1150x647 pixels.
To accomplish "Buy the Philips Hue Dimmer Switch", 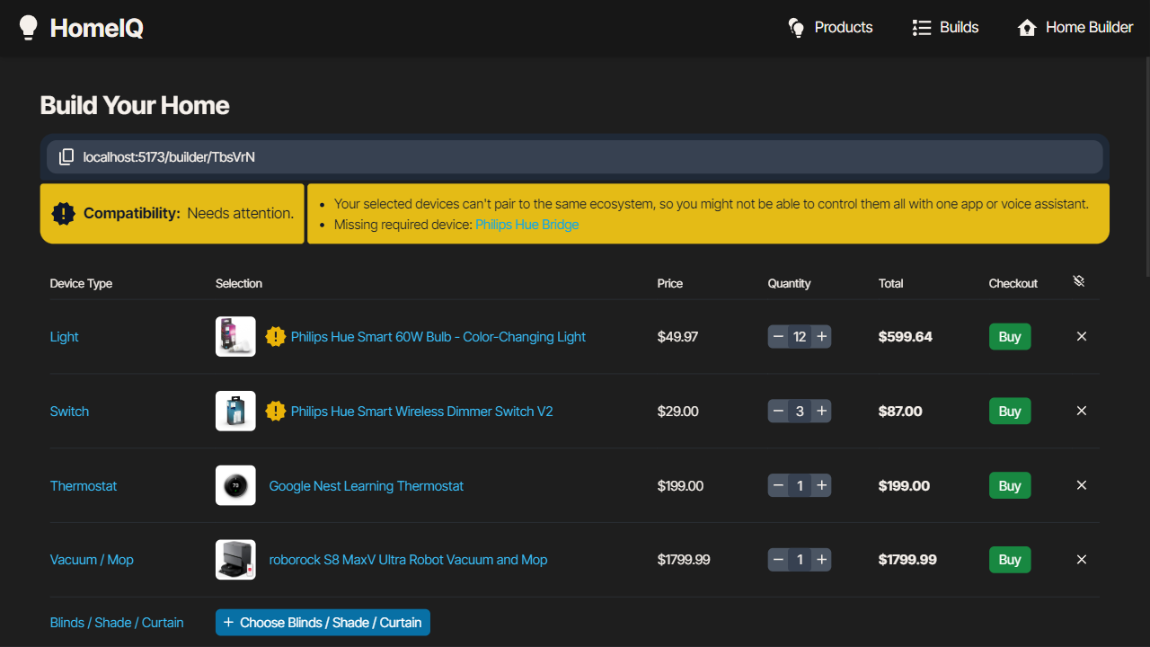I will pyautogui.click(x=1010, y=412).
